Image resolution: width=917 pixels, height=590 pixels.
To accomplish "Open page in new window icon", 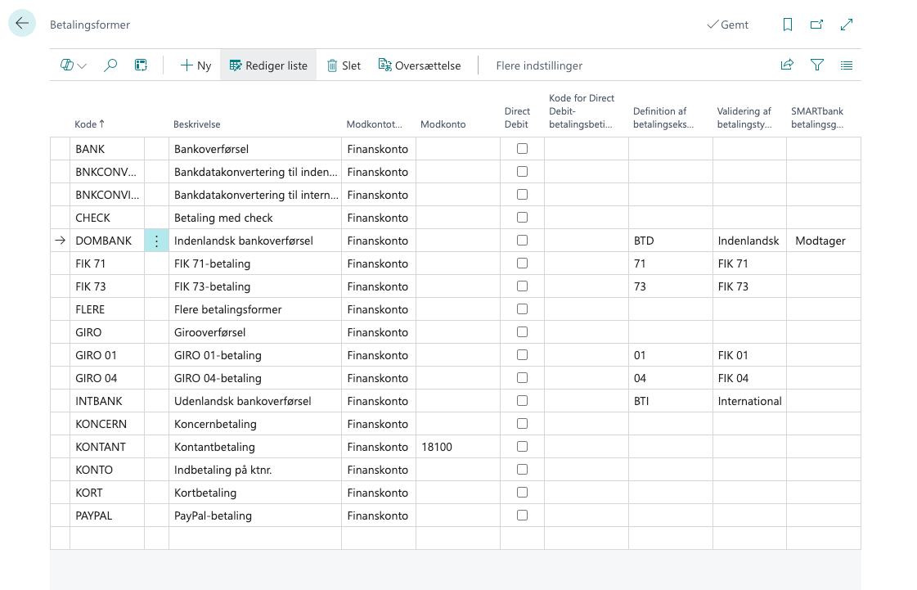I will point(816,25).
